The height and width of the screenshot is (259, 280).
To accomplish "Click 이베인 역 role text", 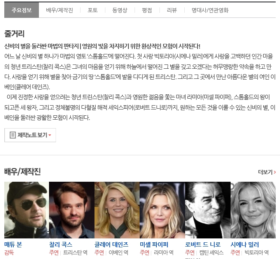I will coord(118,252).
